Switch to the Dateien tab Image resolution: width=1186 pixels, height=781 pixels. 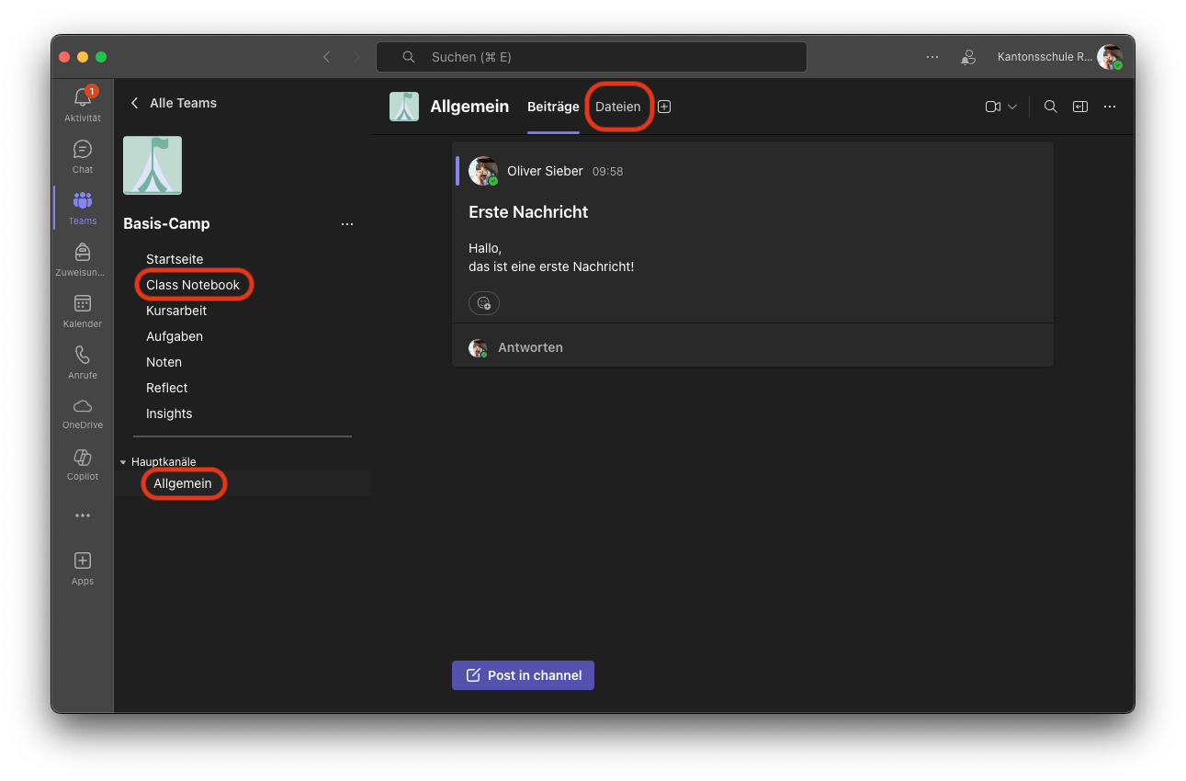click(618, 107)
